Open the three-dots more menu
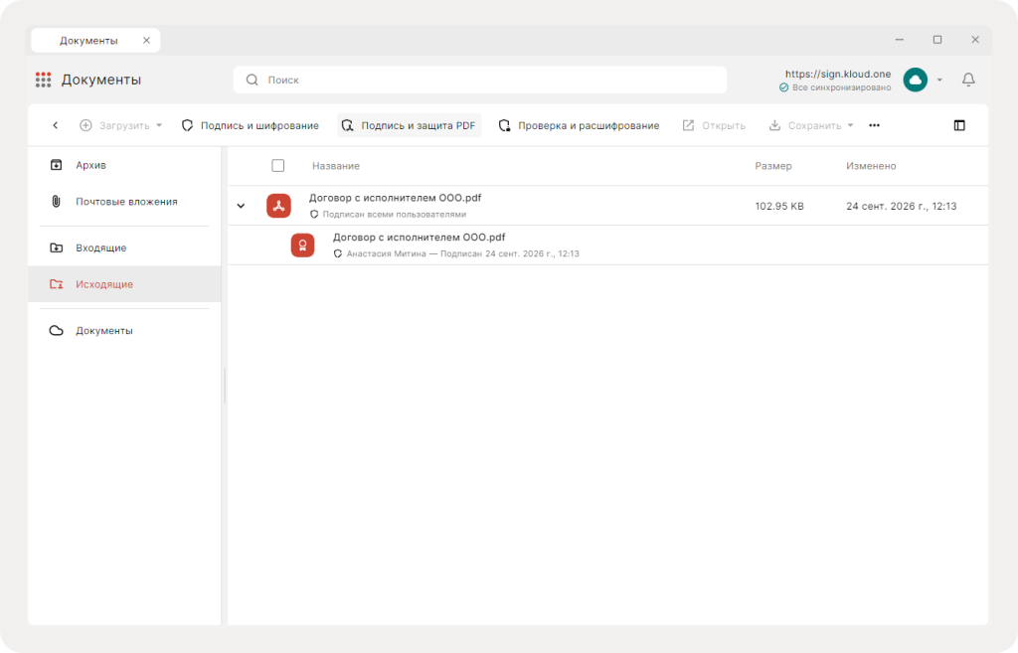Image resolution: width=1018 pixels, height=653 pixels. [875, 125]
